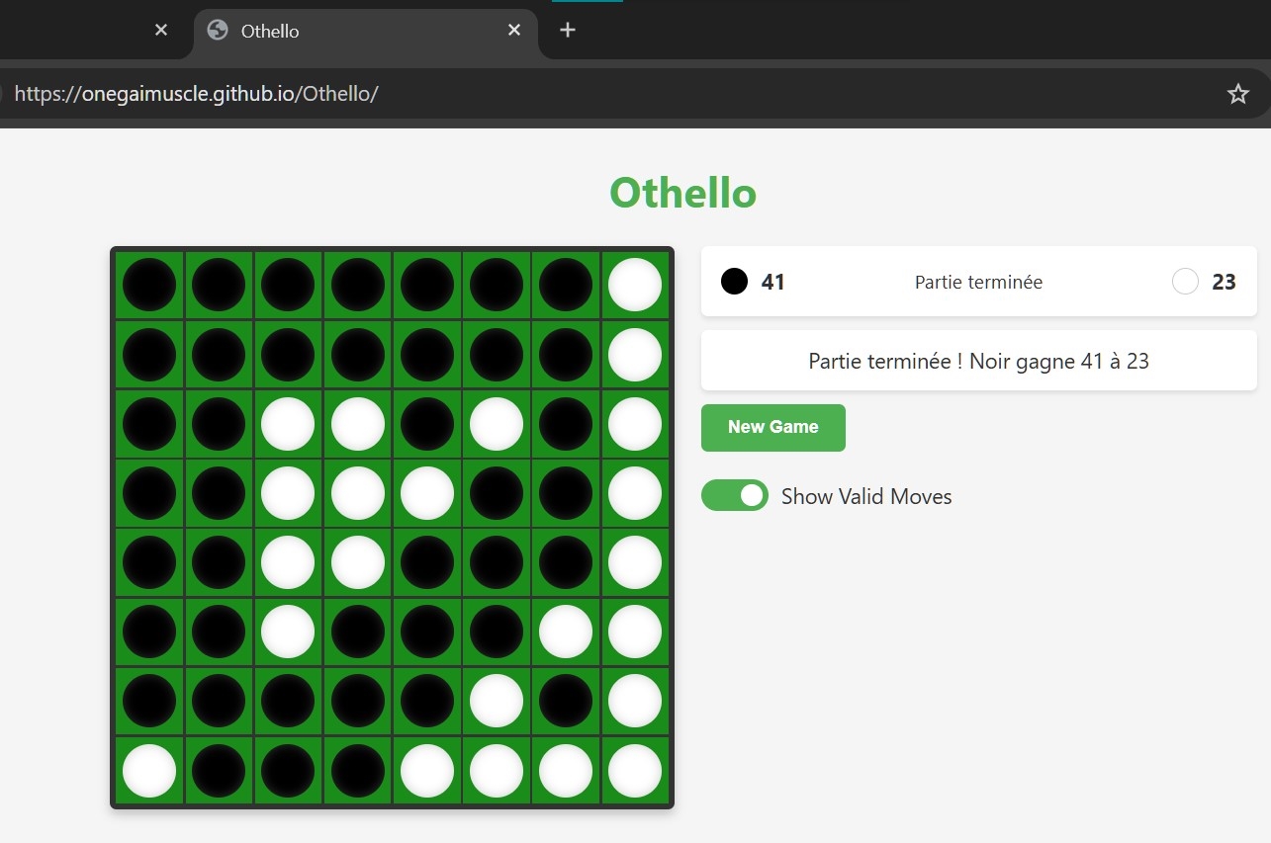Select the white disc in board's top-right corner
1271x843 pixels.
634,285
